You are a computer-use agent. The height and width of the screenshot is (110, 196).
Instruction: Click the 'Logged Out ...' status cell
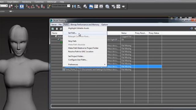[x=127, y=37]
